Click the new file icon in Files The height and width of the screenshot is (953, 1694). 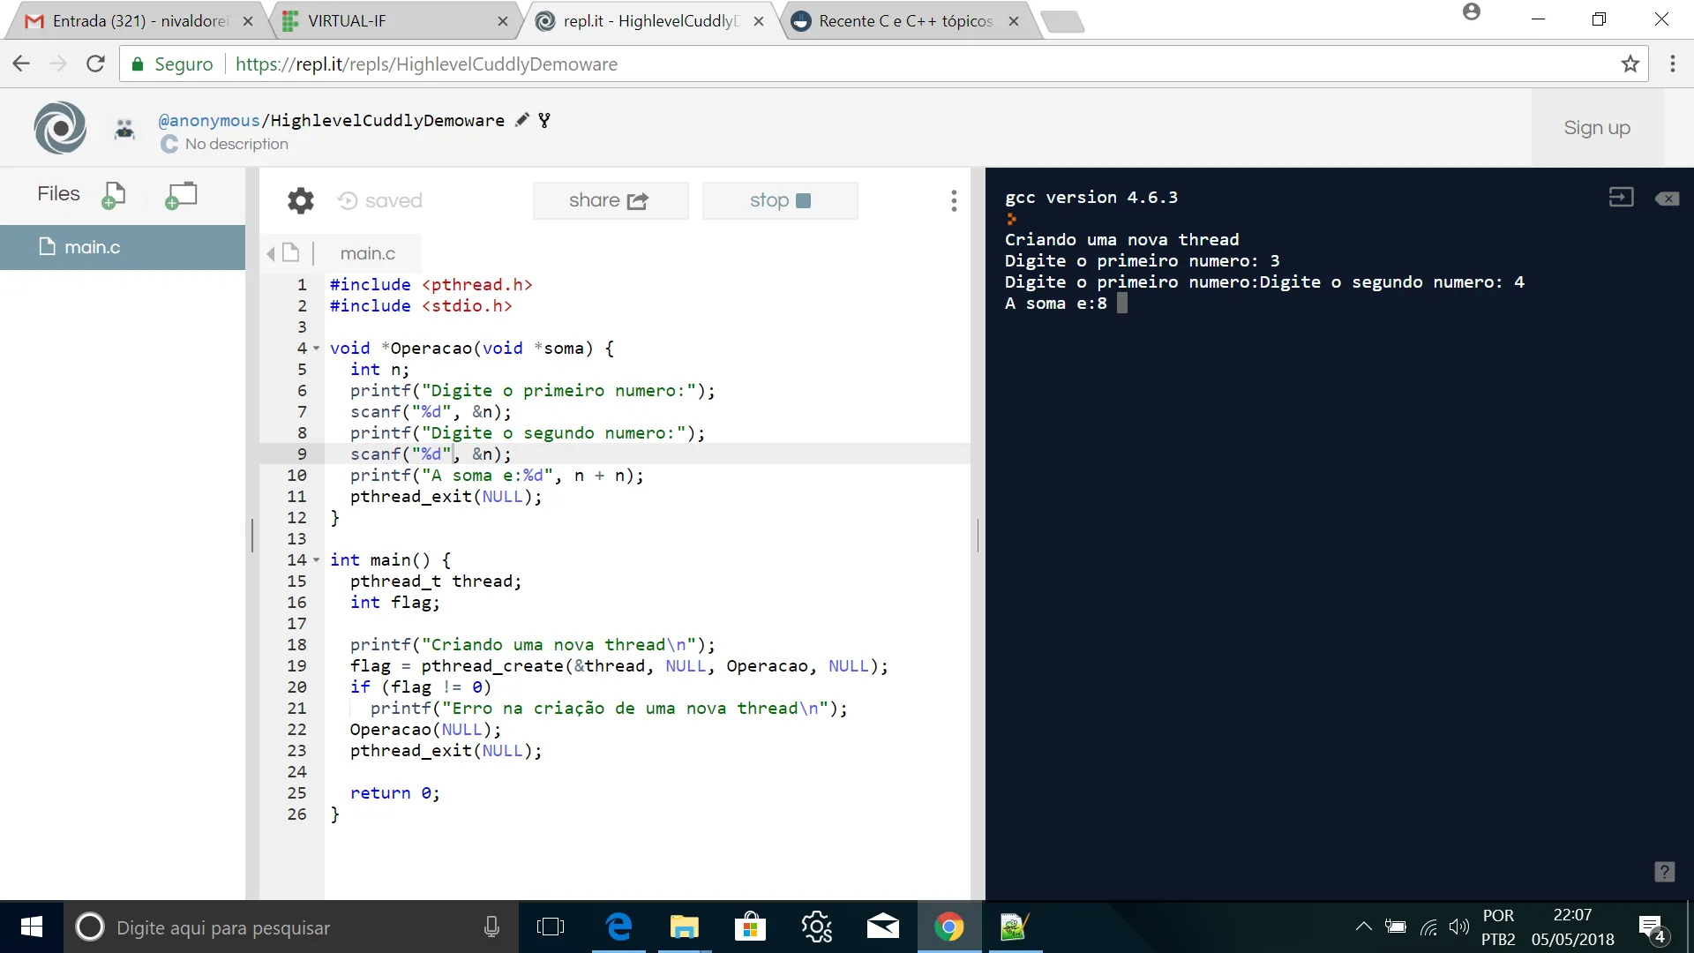pos(114,195)
